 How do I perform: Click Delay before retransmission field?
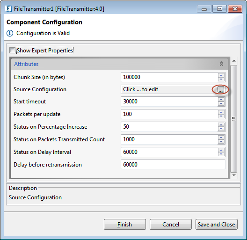173,165
